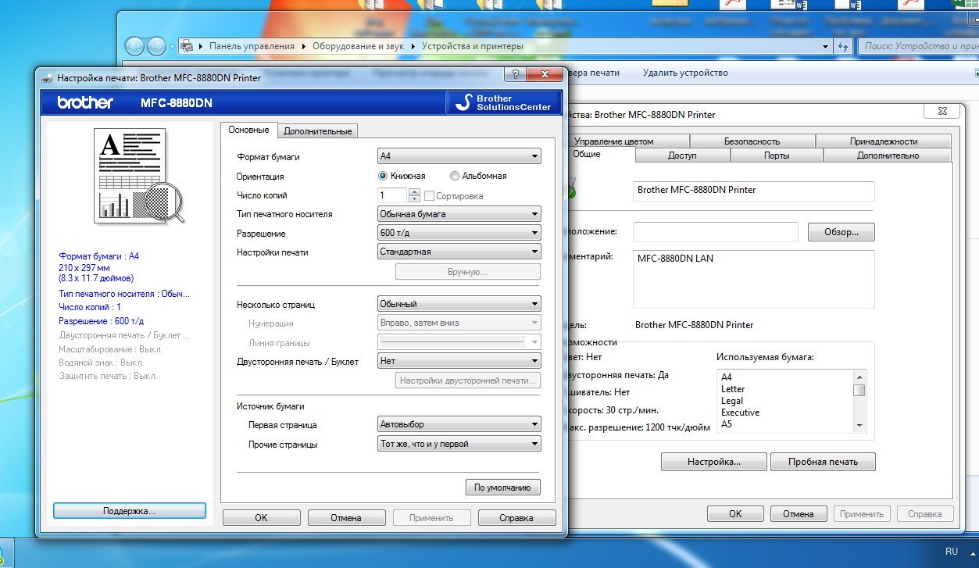Switch to the Основные tab
Image resolution: width=979 pixels, height=568 pixels.
point(248,130)
